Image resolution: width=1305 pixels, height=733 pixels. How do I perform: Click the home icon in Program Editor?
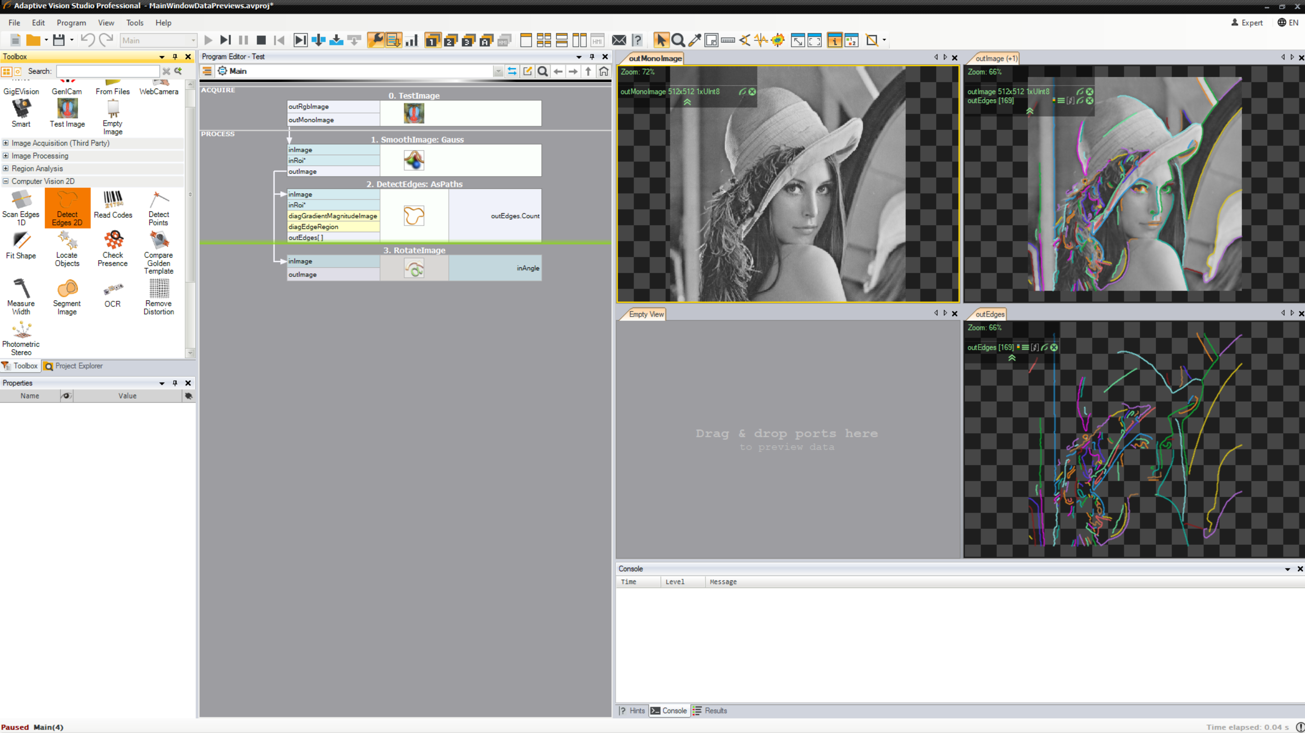[604, 71]
